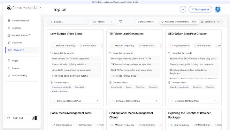The height and width of the screenshot is (130, 230).
Task: Click Sign out button
Action: (21, 118)
